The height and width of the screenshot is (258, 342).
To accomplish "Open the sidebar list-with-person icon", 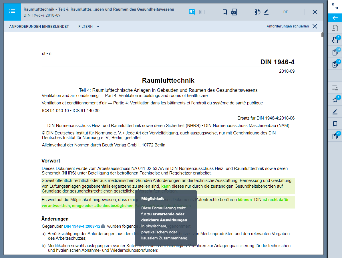I will click(335, 88).
